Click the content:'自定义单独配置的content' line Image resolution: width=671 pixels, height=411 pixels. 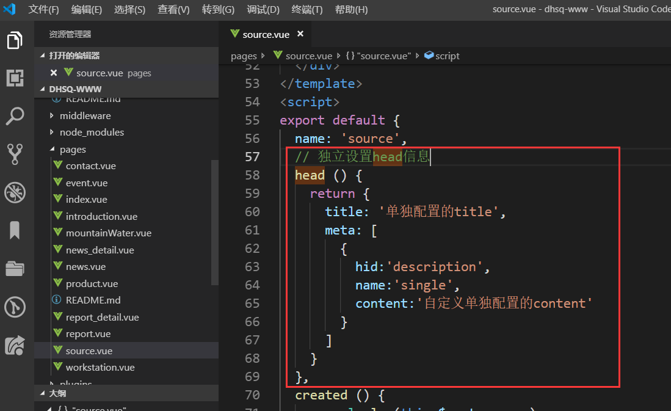tap(474, 304)
